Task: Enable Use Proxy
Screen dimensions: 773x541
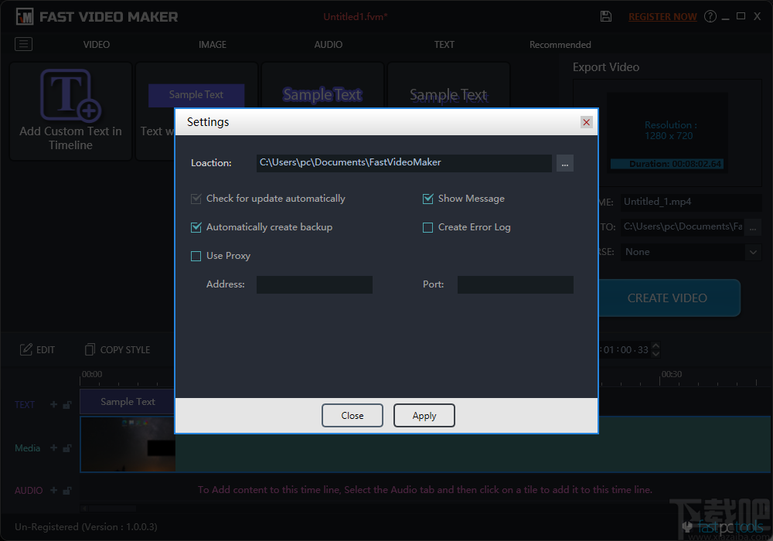Action: pos(196,255)
